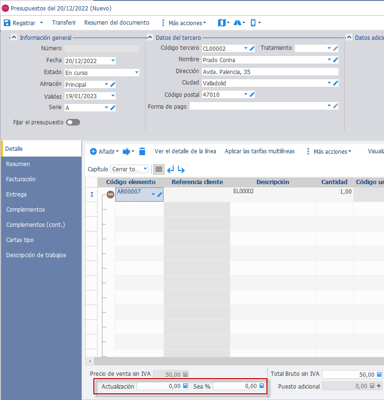Collapse the Datos del tercero section
This screenshot has height=400, width=384.
150,37
